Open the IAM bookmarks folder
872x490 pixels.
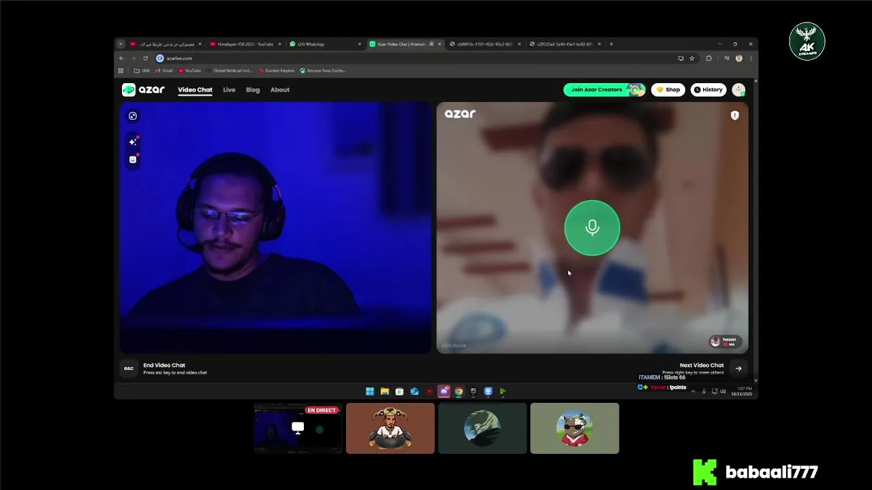coord(142,71)
